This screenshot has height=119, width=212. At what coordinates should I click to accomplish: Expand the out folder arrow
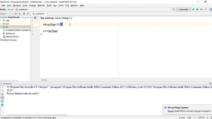[1, 24]
